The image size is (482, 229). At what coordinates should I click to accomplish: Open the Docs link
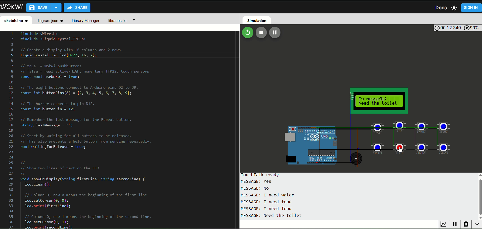[x=441, y=8]
